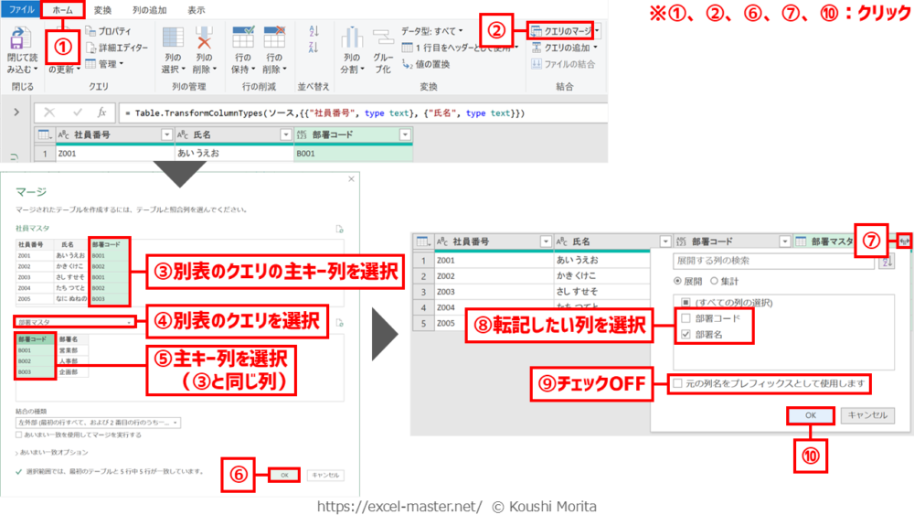Select the 集計 radio button
The height and width of the screenshot is (515, 914).
coord(714,282)
